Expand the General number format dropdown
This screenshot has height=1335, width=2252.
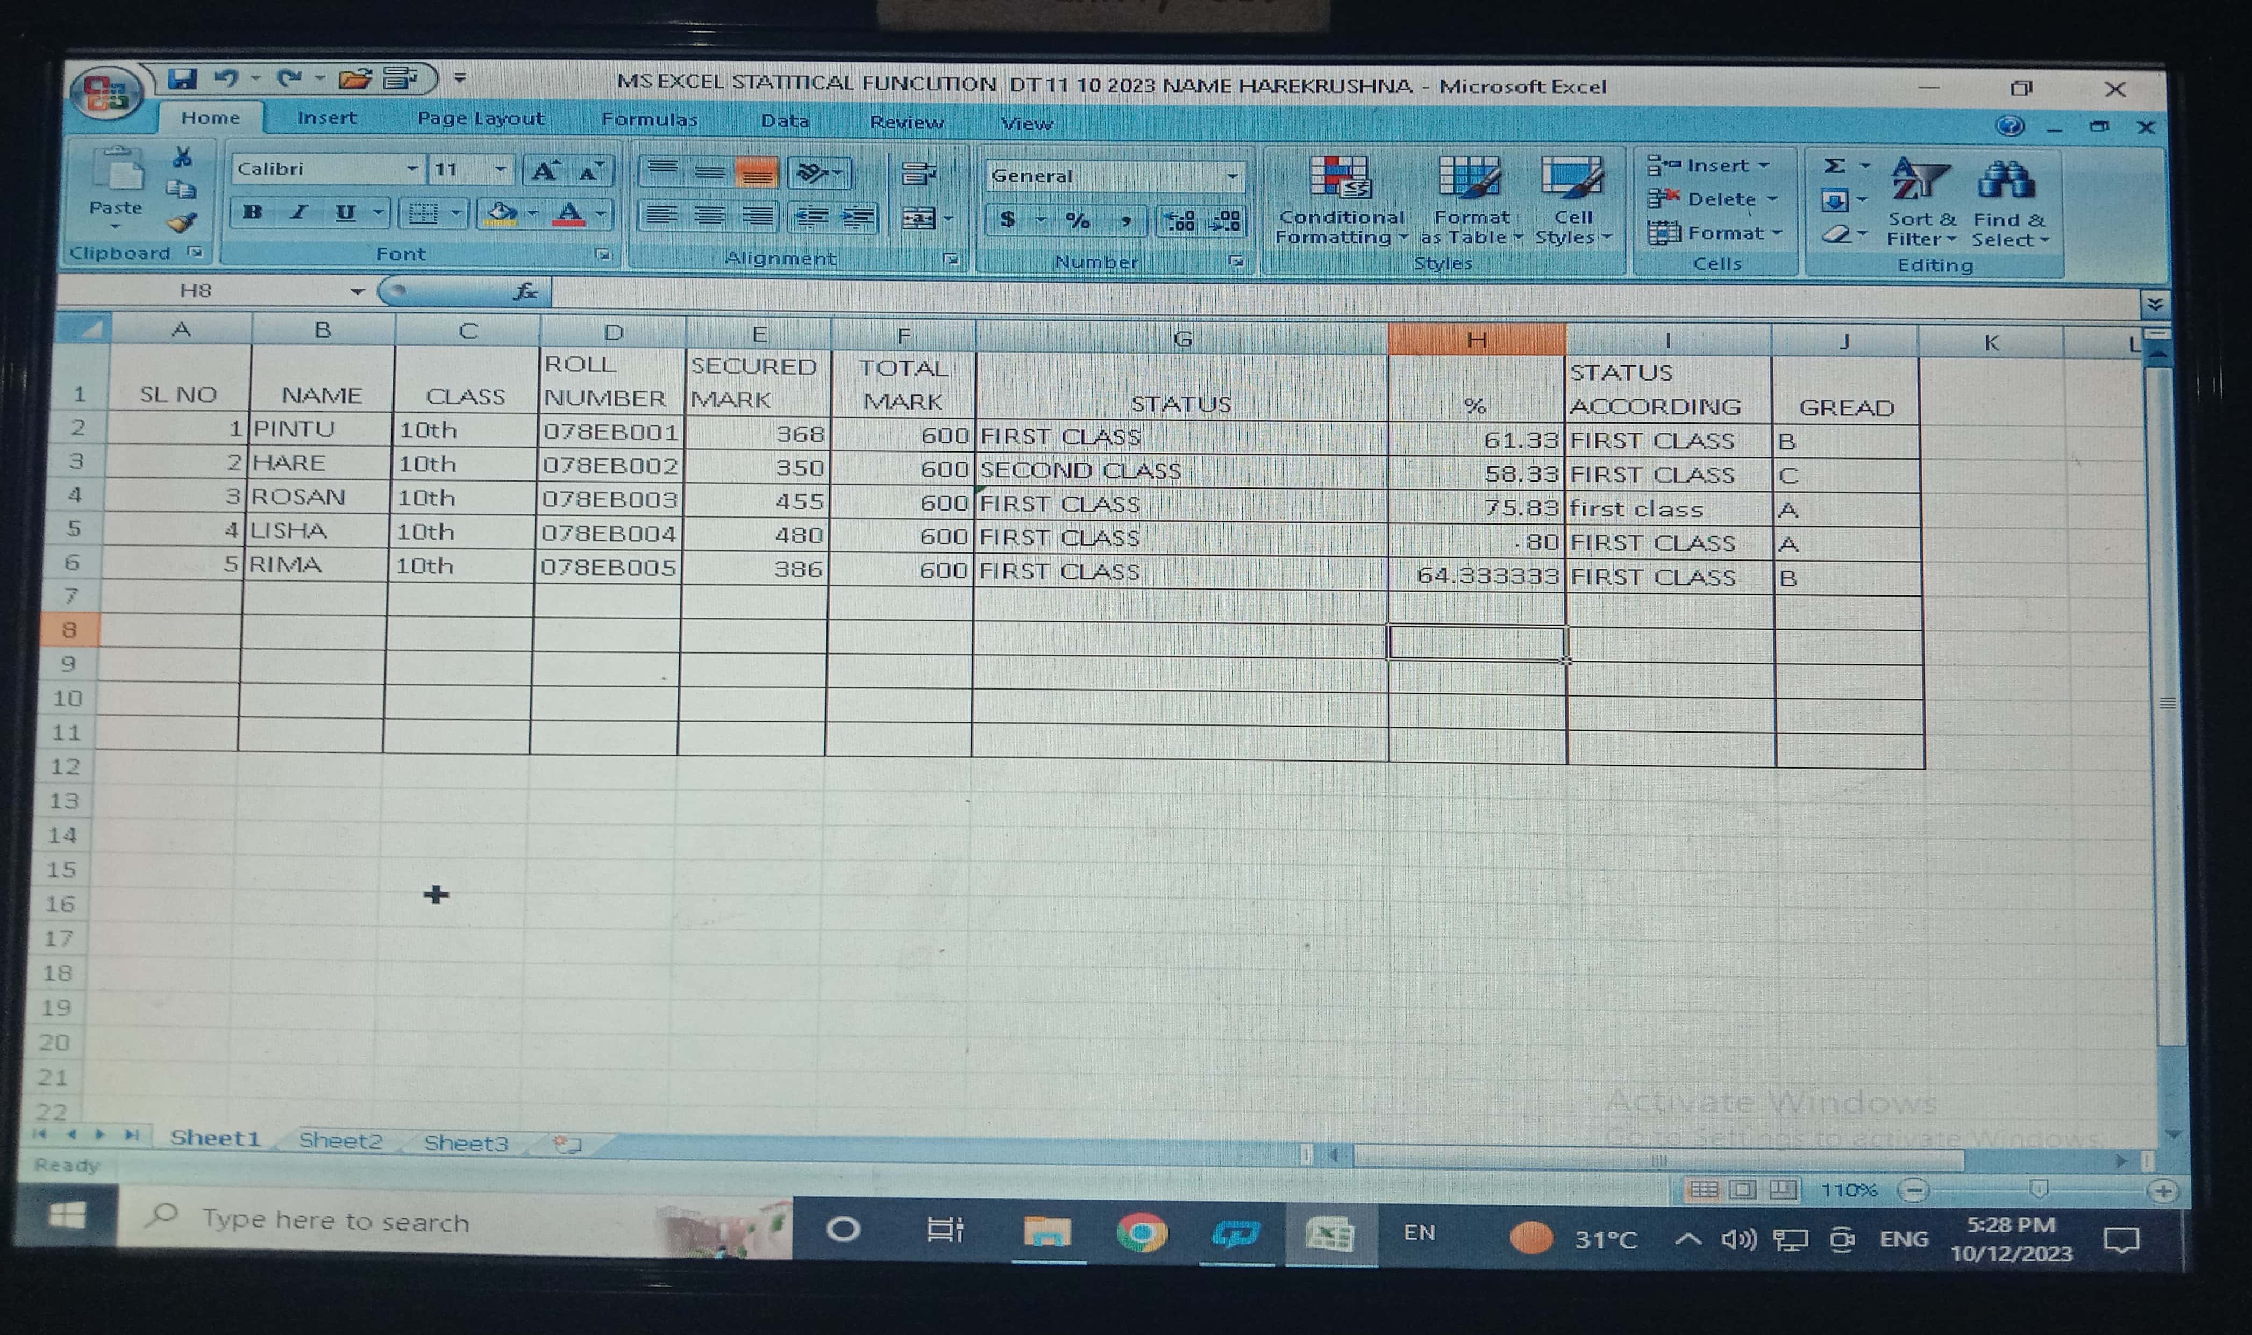(1231, 176)
